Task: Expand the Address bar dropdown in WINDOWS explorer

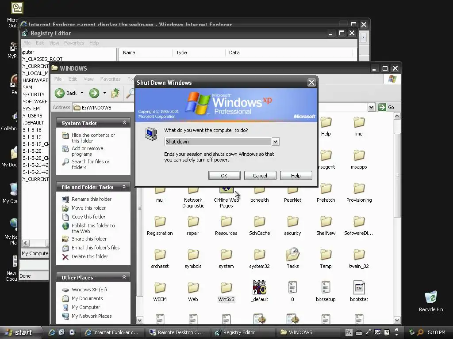Action: pyautogui.click(x=371, y=108)
